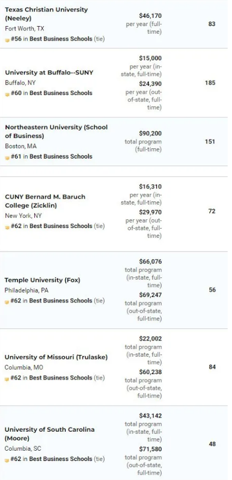Open Texas Christian University (Neeley) link
Image resolution: width=232 pixels, height=480 pixels.
point(46,14)
